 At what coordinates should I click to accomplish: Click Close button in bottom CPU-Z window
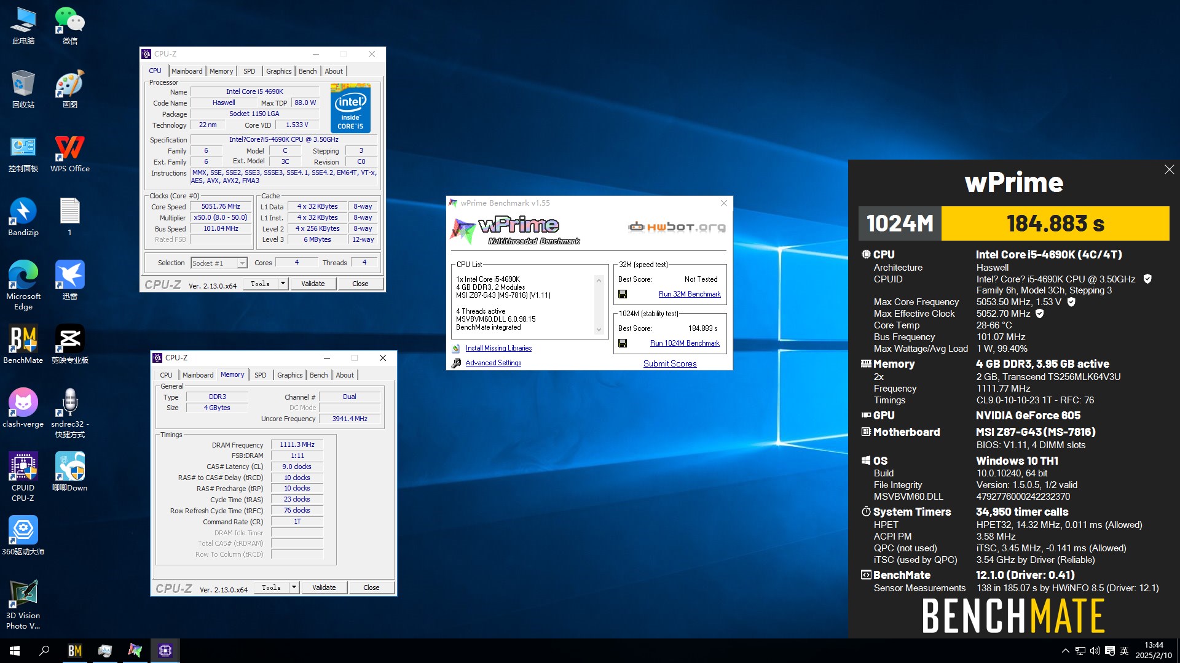(371, 587)
